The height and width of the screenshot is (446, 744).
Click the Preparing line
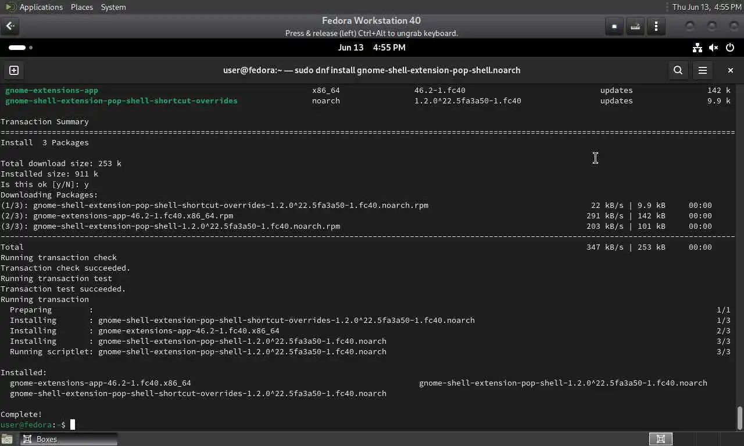pyautogui.click(x=370, y=310)
